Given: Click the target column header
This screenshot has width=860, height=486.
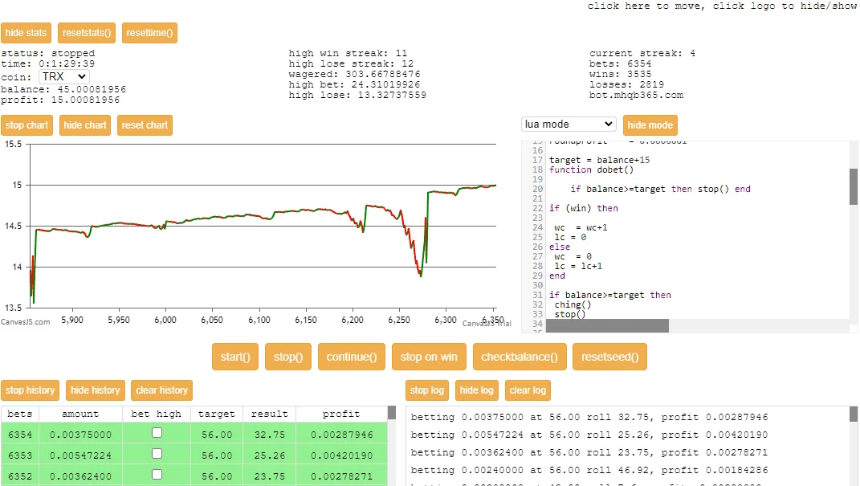Looking at the screenshot, I should point(217,415).
